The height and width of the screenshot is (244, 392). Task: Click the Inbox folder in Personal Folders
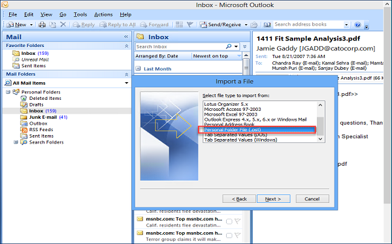click(39, 111)
